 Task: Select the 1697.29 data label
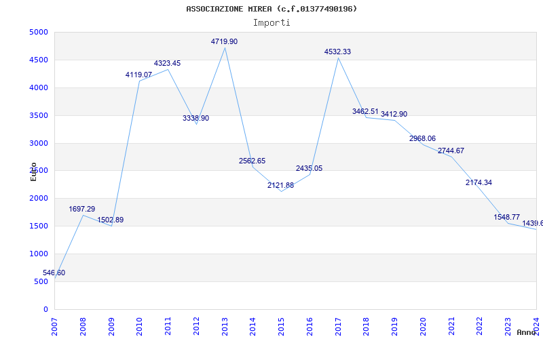pyautogui.click(x=81, y=209)
